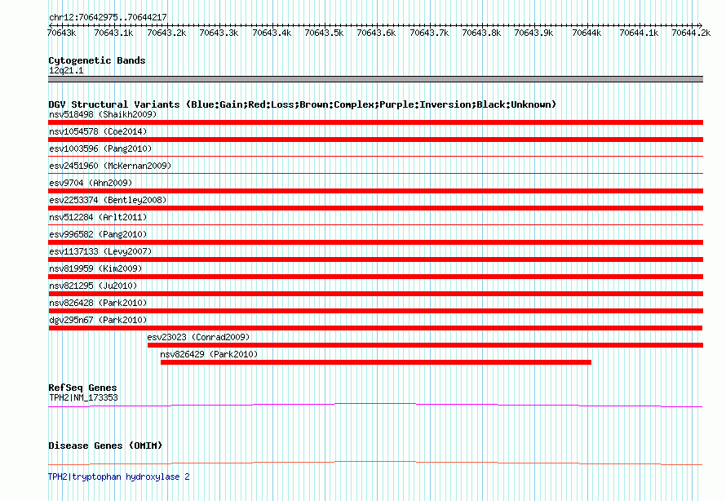Click the chr12:70642975..70644217 position label
Screen dimensions: 726x501
point(108,17)
